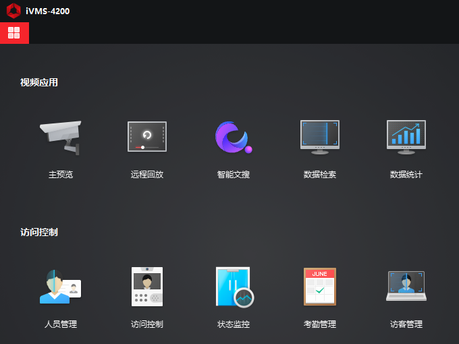Open the Main View (主预览) camera icon
The height and width of the screenshot is (344, 459).
pyautogui.click(x=61, y=138)
